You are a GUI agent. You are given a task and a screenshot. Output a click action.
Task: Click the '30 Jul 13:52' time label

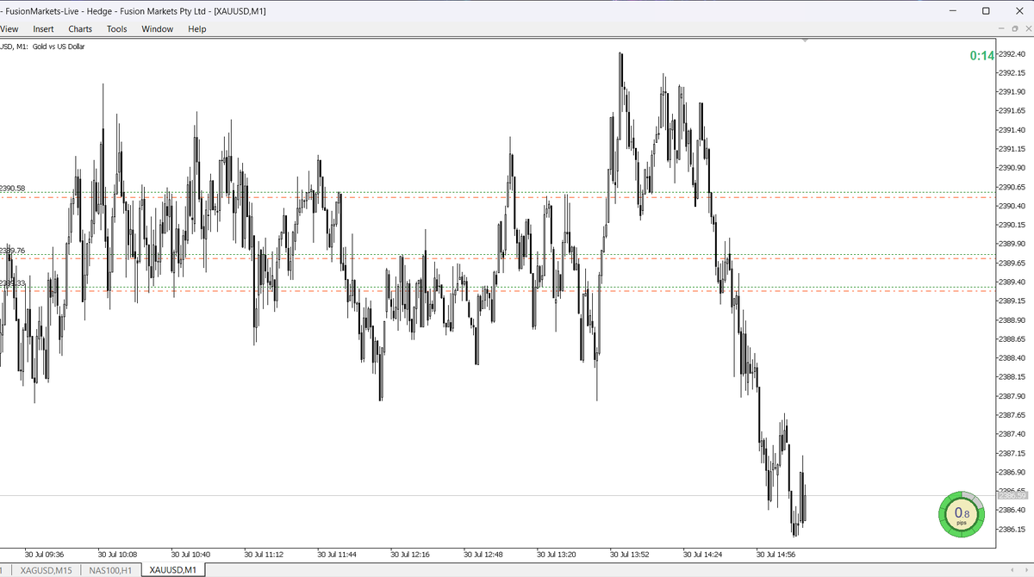pyautogui.click(x=629, y=555)
